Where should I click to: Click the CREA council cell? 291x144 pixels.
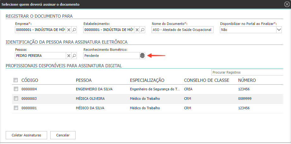(x=188, y=89)
